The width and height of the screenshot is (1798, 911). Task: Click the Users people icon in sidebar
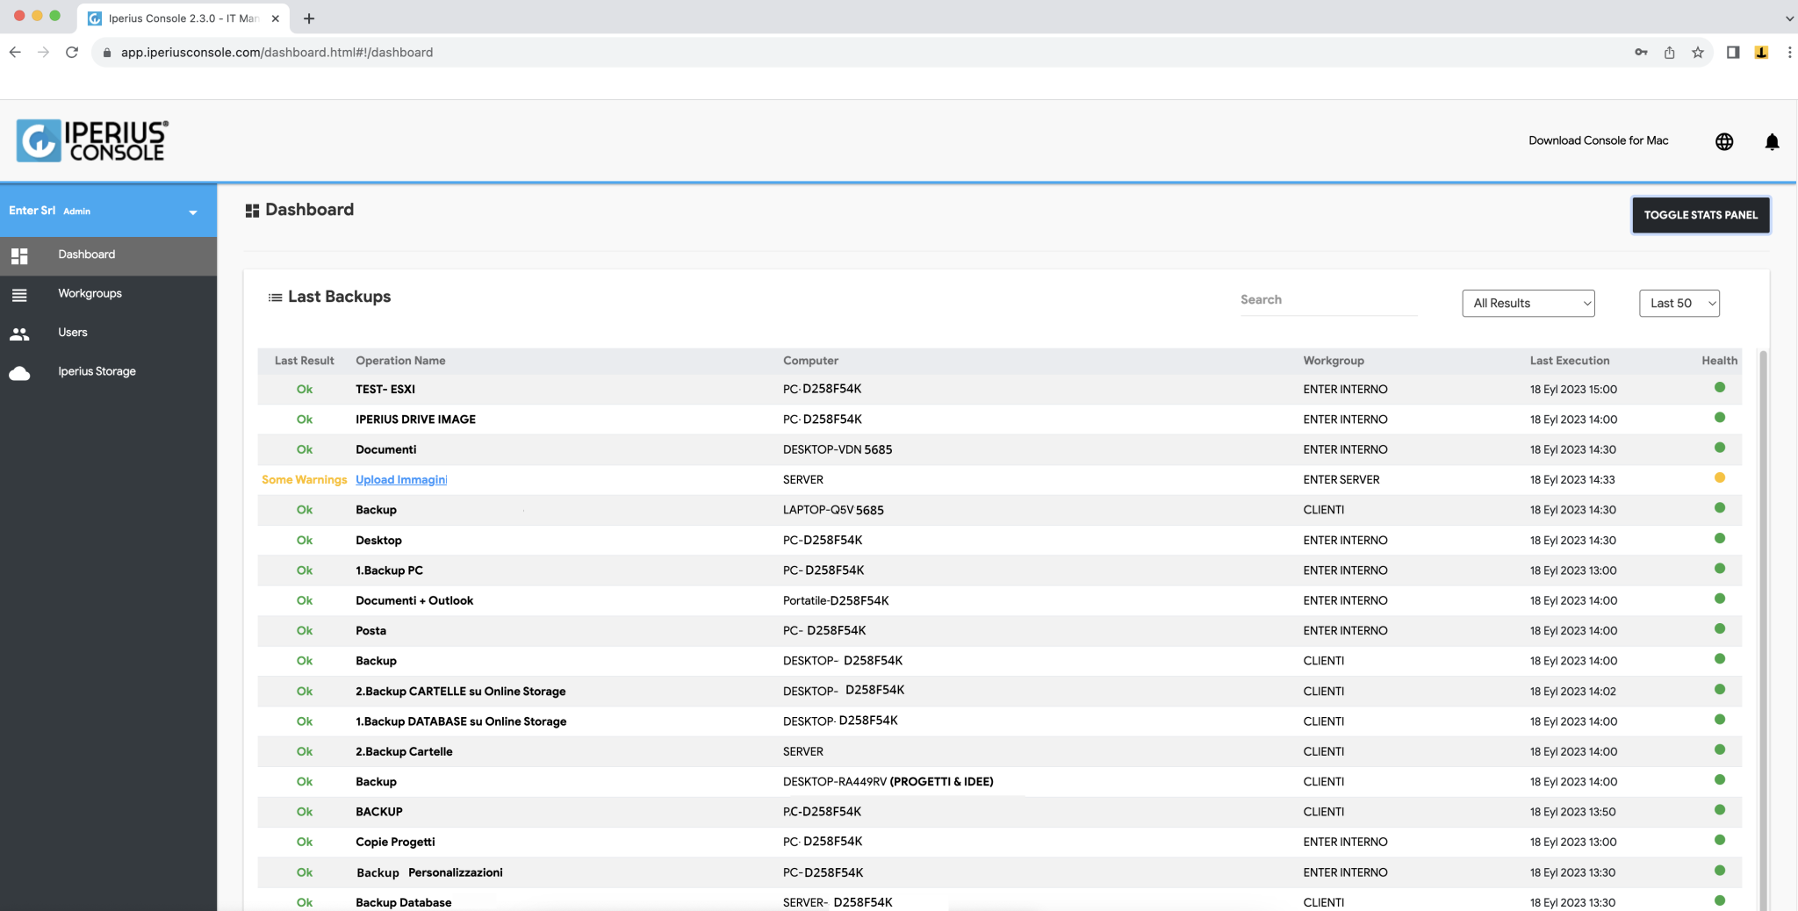(x=19, y=334)
